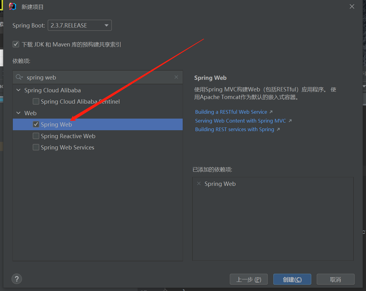
Task: Click the help question mark button
Action: (17, 279)
